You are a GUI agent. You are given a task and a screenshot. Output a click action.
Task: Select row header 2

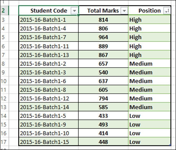pyautogui.click(x=4, y=11)
